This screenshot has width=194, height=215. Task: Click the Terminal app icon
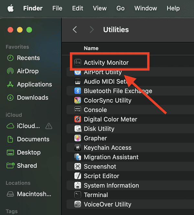[x=78, y=195]
